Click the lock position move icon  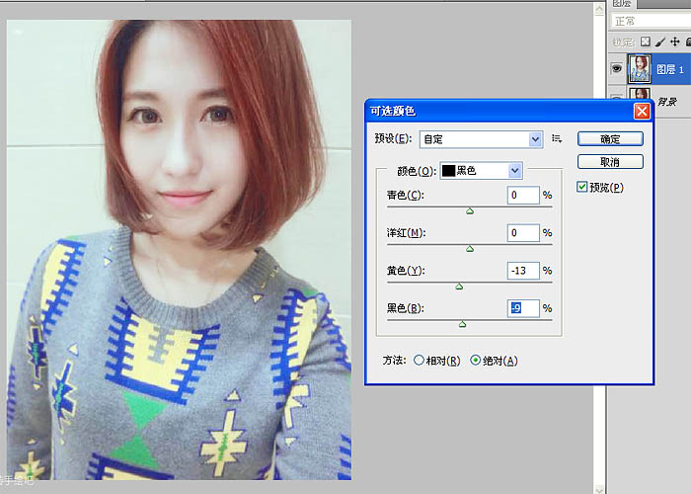point(674,41)
